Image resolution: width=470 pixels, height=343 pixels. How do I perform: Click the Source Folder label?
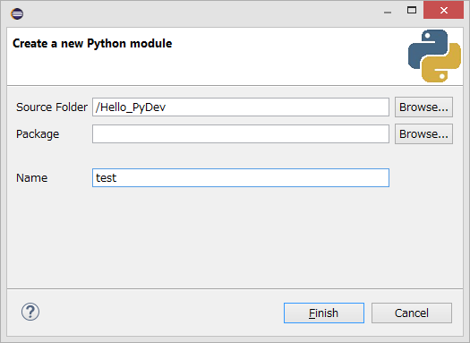click(52, 107)
